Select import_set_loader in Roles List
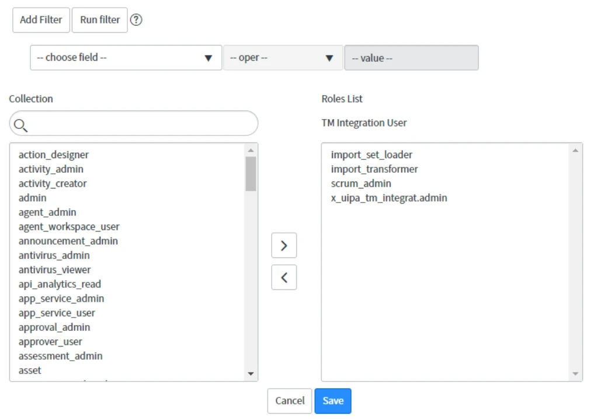This screenshot has width=601, height=419. click(372, 155)
